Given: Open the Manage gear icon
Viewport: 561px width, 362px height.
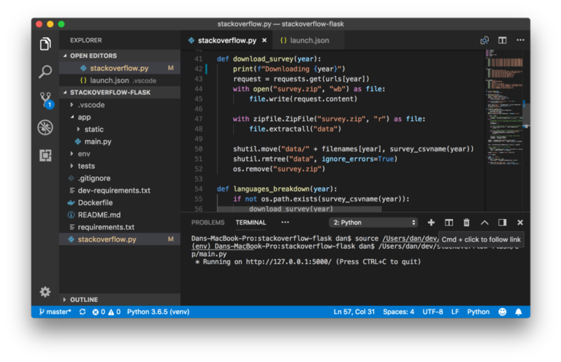Looking at the screenshot, I should (45, 291).
